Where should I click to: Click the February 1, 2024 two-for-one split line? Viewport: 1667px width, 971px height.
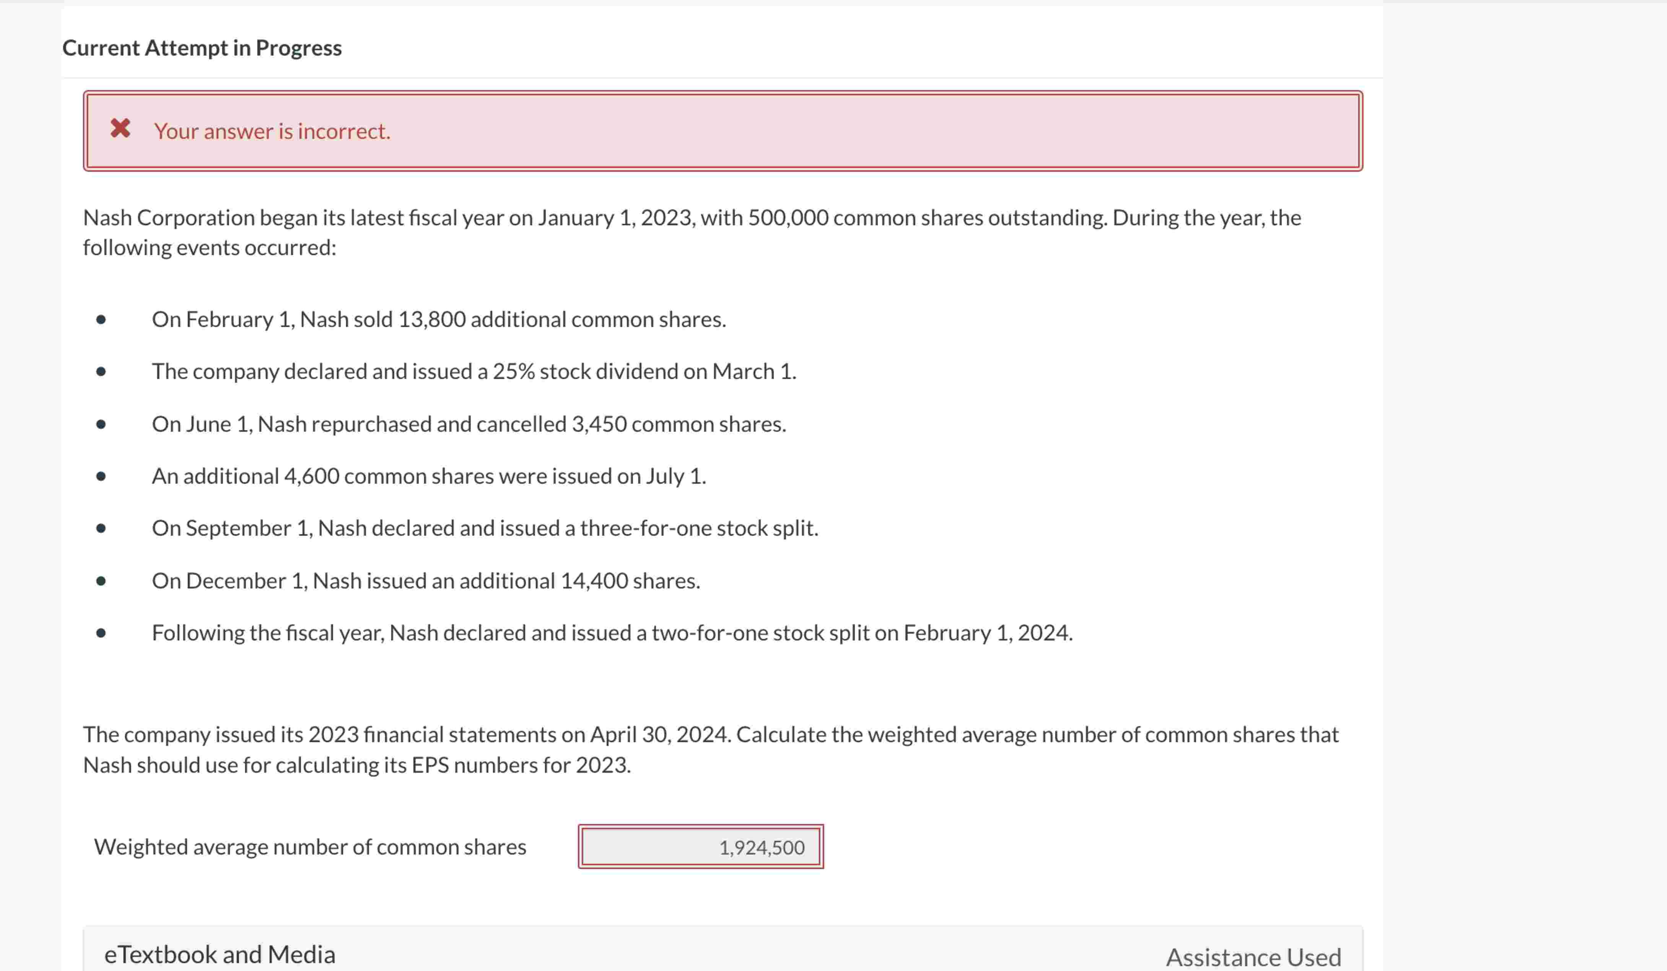(x=612, y=633)
